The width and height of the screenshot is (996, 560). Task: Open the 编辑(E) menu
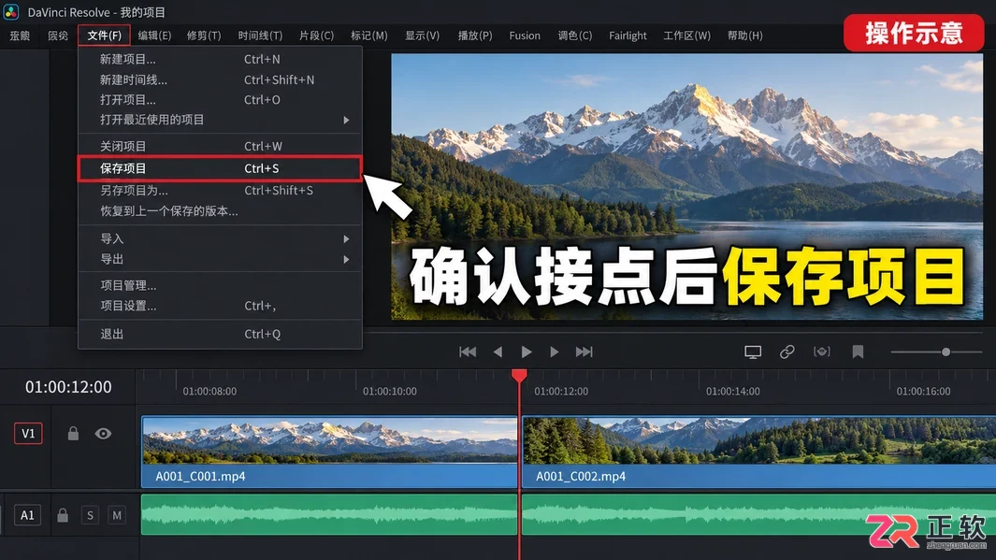[154, 36]
